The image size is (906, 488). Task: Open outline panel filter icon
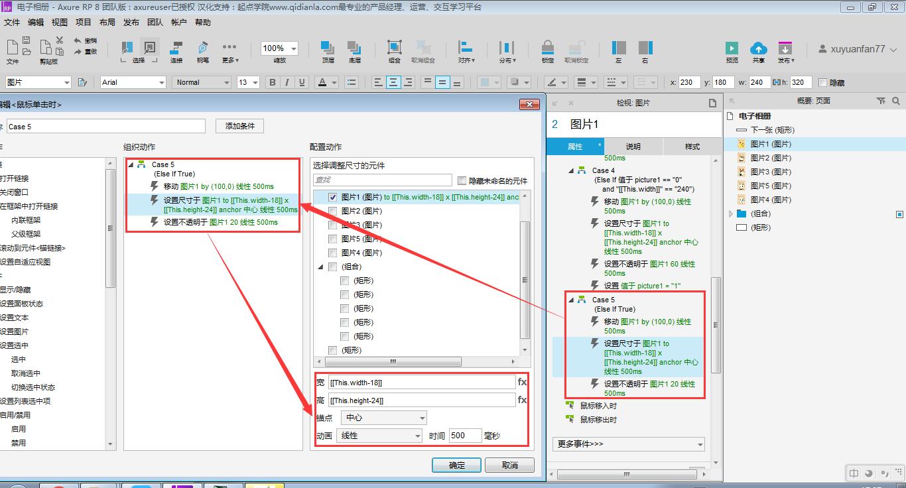click(881, 101)
